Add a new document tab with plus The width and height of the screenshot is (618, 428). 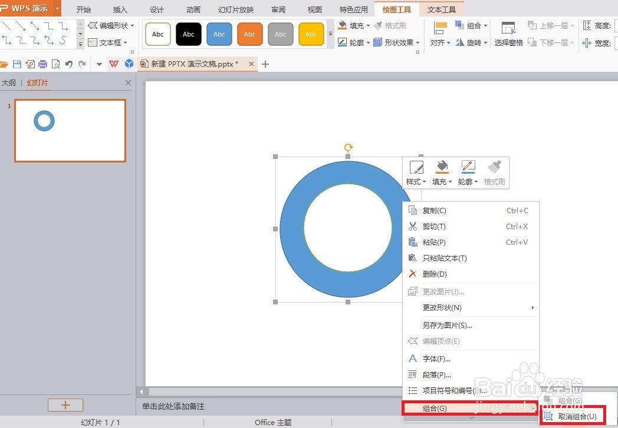(x=265, y=64)
